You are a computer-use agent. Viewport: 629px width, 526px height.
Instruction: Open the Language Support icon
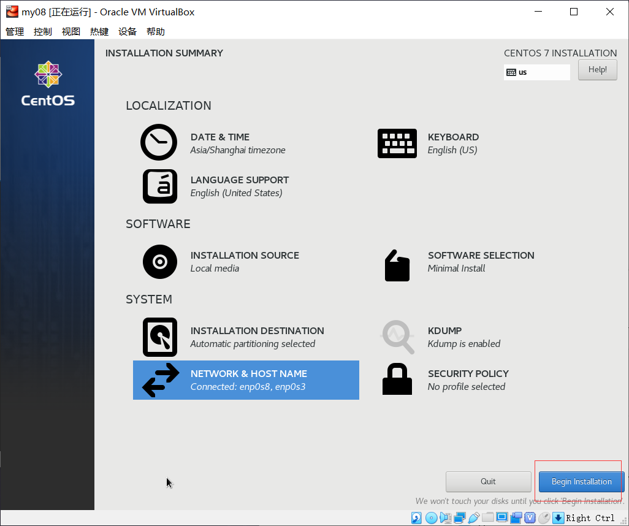(160, 186)
